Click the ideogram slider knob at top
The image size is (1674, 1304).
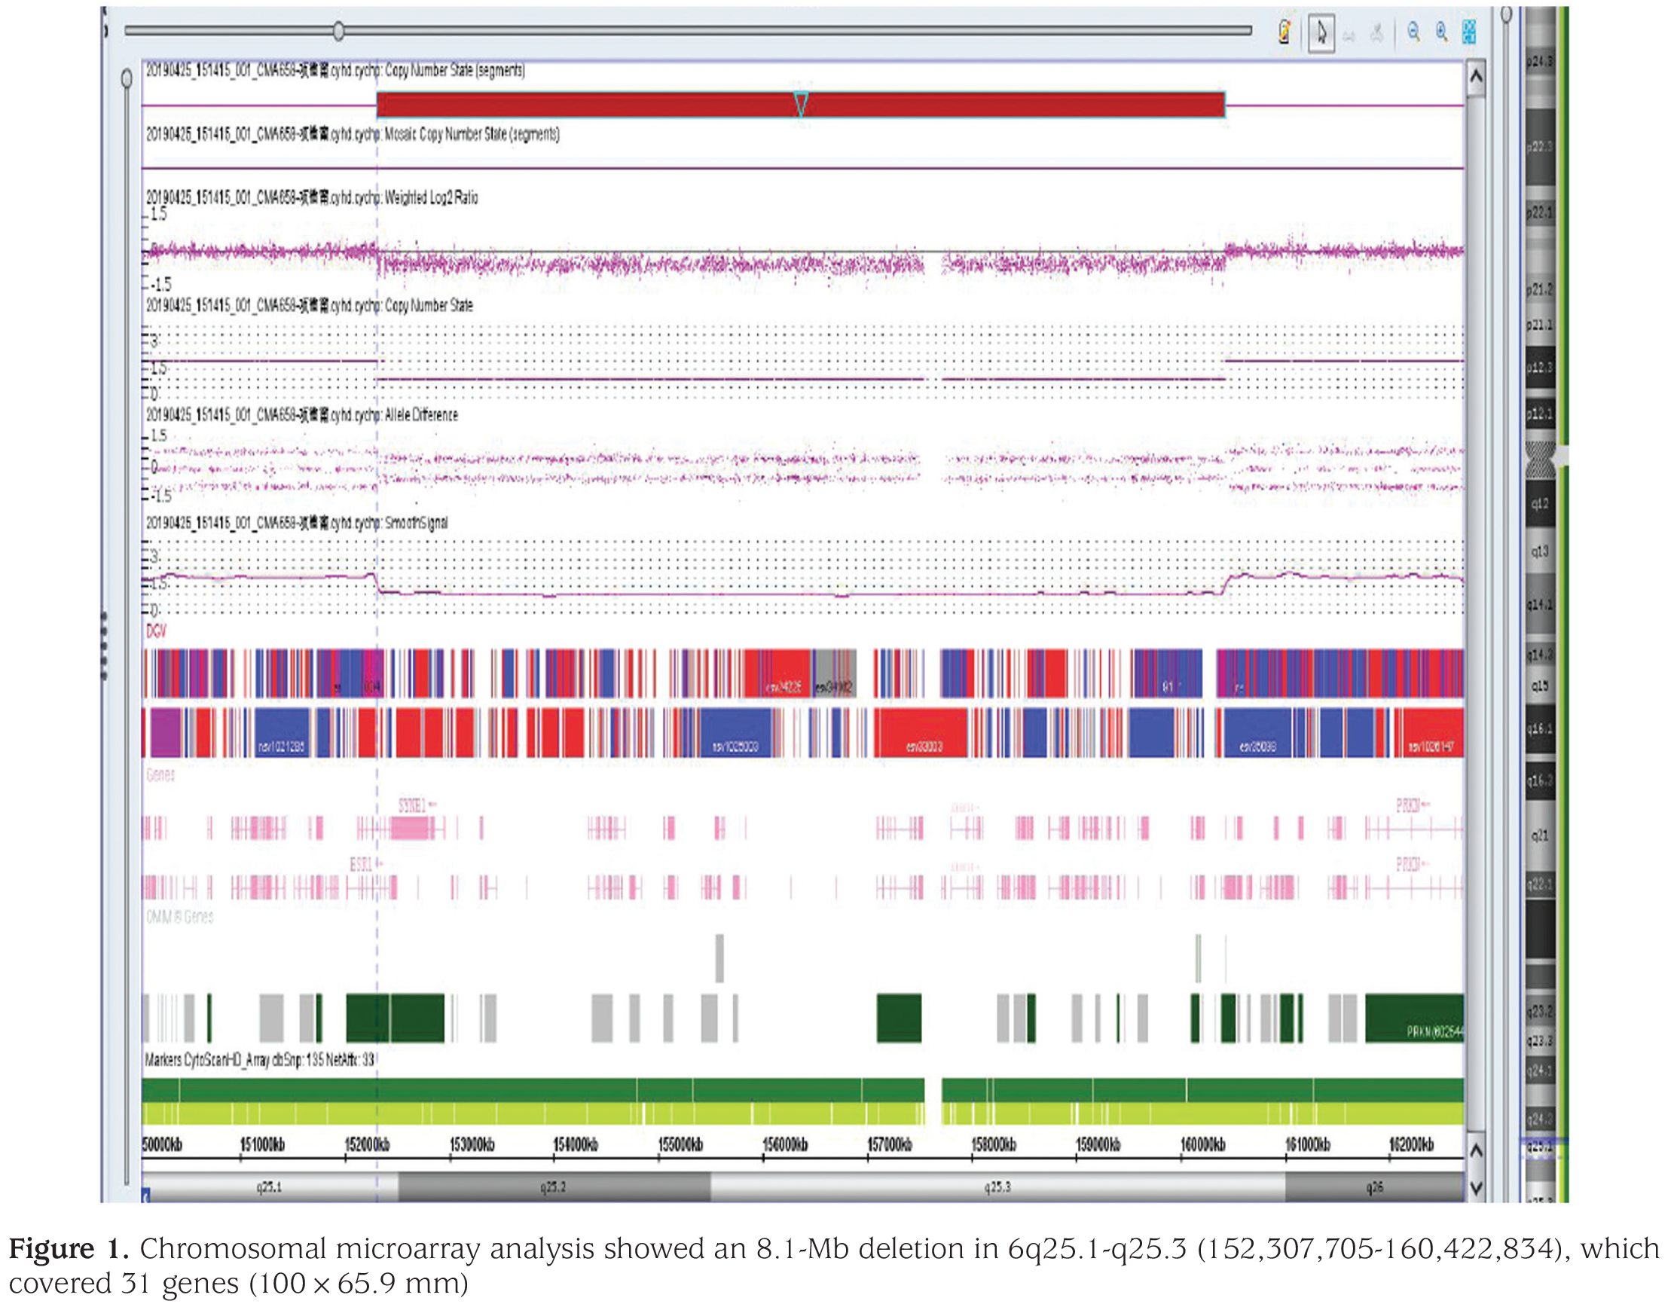(1506, 15)
